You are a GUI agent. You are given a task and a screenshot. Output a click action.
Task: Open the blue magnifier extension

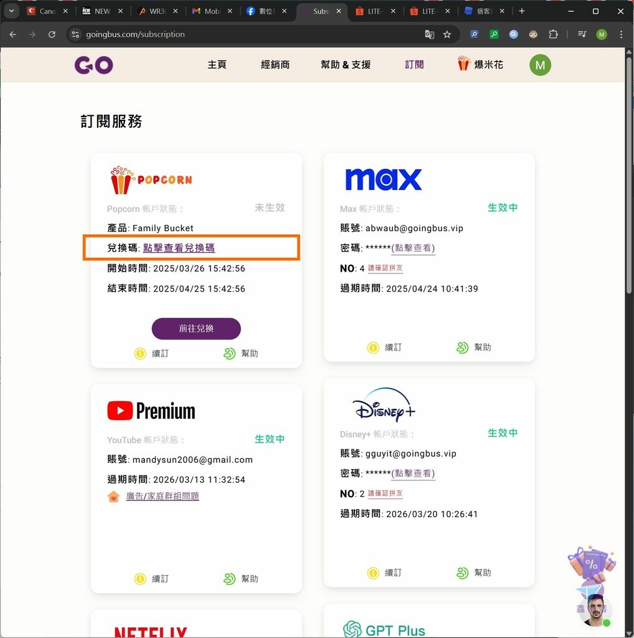click(x=474, y=35)
